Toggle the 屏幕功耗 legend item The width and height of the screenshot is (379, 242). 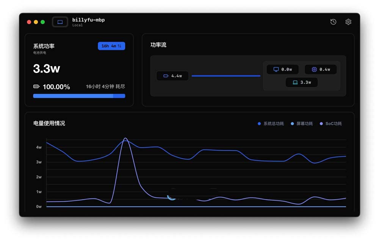[x=302, y=124]
